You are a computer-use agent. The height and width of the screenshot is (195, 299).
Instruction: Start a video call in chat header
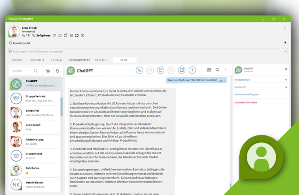(x=150, y=70)
